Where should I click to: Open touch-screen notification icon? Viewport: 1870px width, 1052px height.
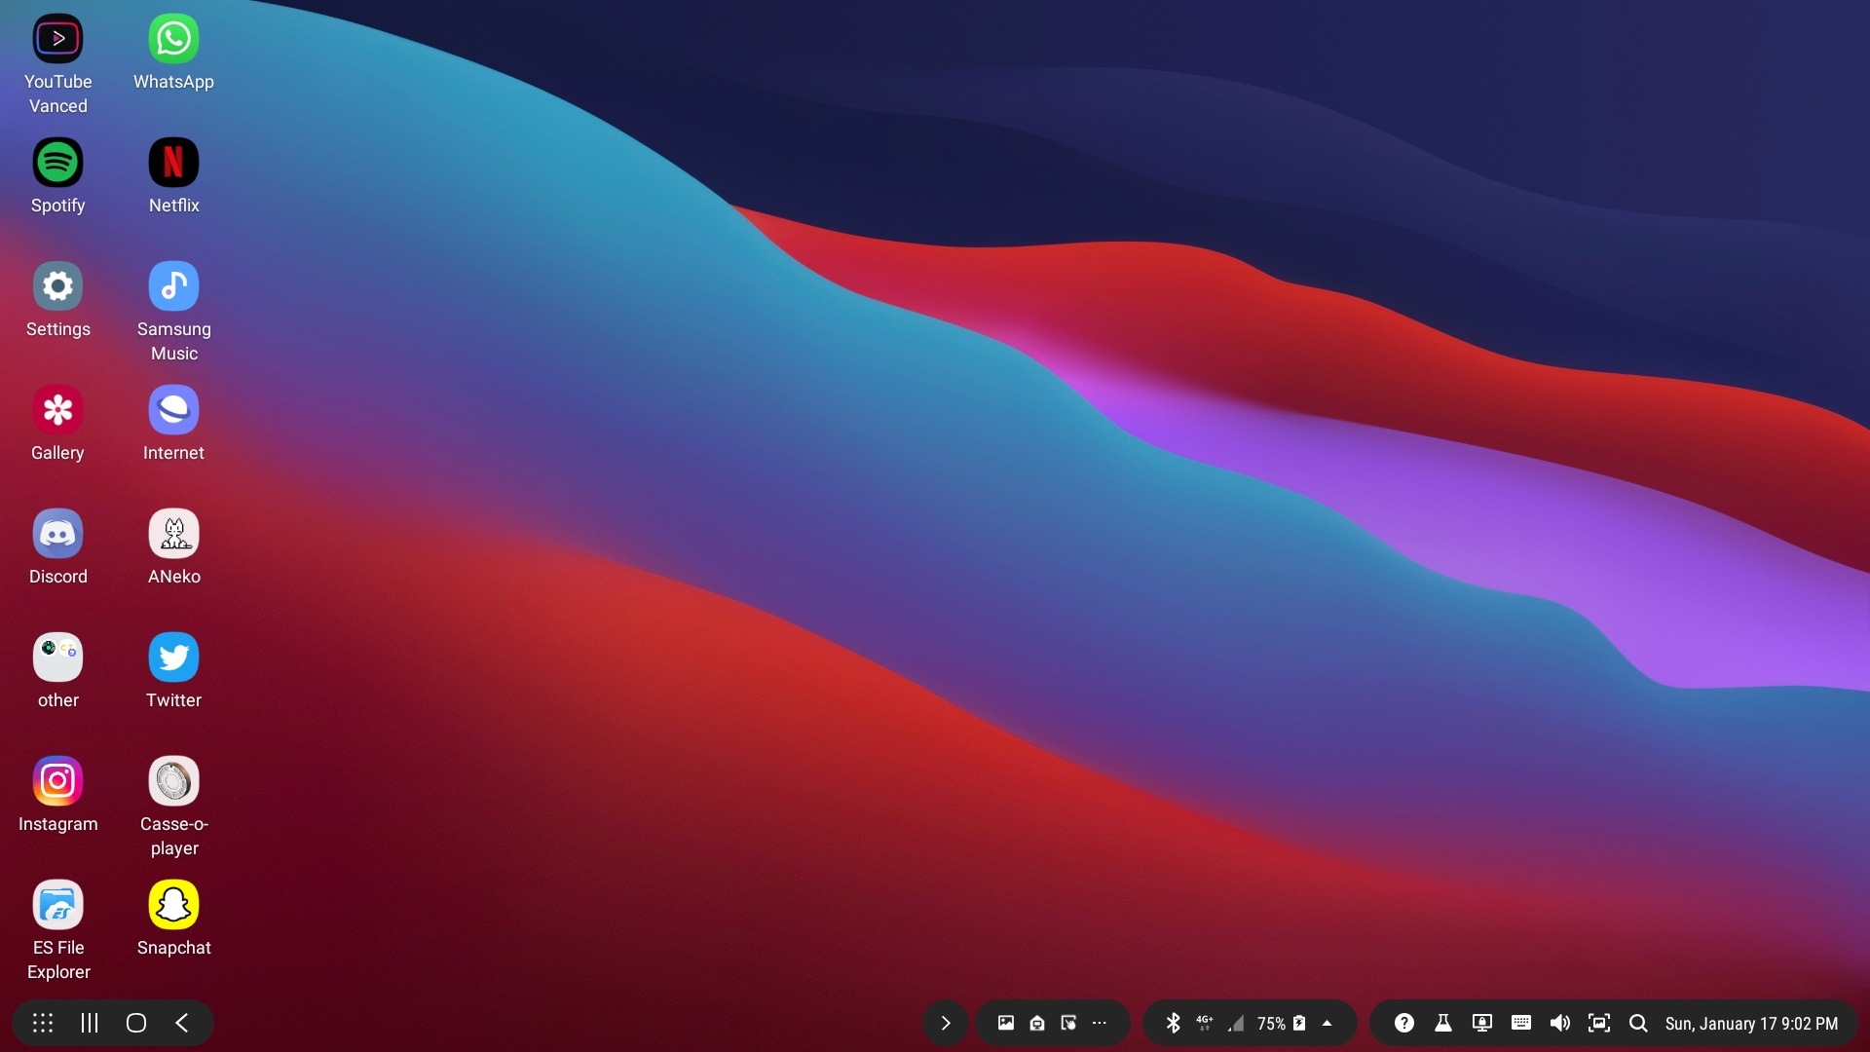[1068, 1023]
